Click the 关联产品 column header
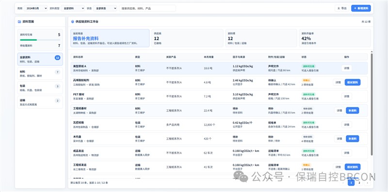This screenshot has height=192, width=388. click(171, 57)
